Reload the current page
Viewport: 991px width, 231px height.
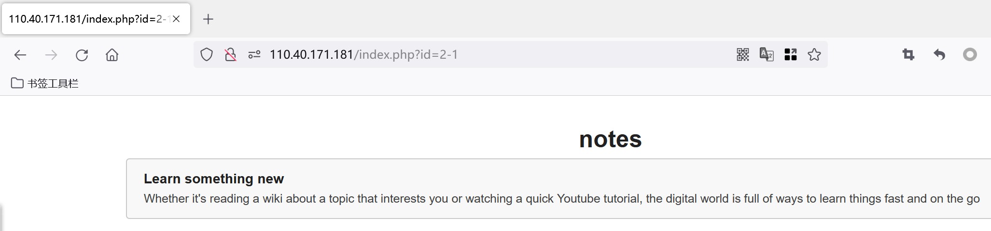pos(82,55)
